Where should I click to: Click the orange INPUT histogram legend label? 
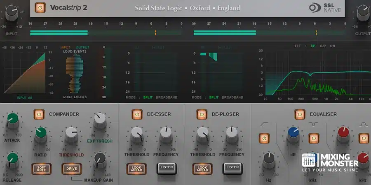[65, 47]
